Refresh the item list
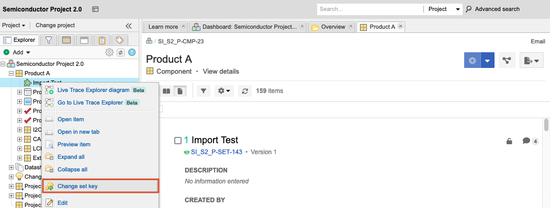The width and height of the screenshot is (550, 208). pyautogui.click(x=245, y=91)
